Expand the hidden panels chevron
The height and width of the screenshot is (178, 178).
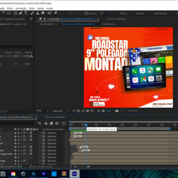[31, 19]
